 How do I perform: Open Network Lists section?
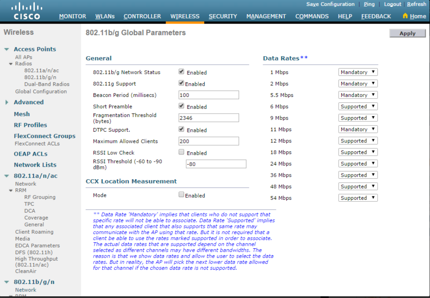pyautogui.click(x=35, y=165)
